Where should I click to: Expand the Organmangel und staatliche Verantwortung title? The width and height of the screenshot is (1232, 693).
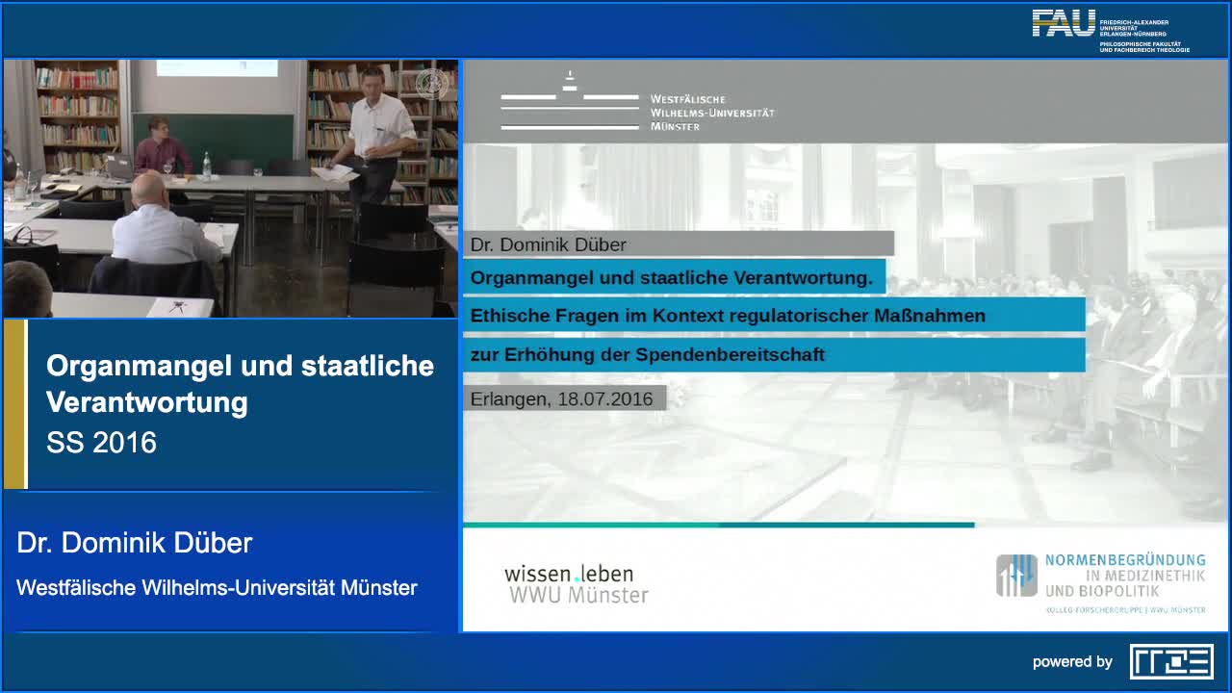click(672, 276)
